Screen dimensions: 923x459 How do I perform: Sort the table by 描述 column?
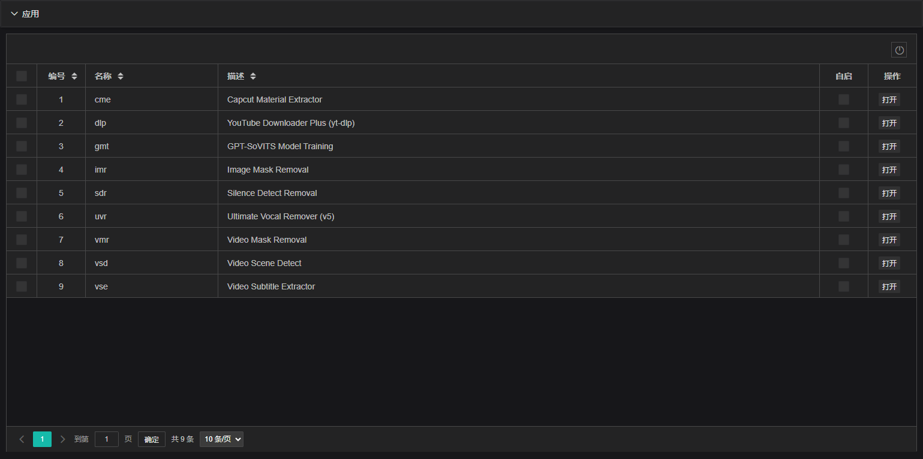pyautogui.click(x=252, y=76)
